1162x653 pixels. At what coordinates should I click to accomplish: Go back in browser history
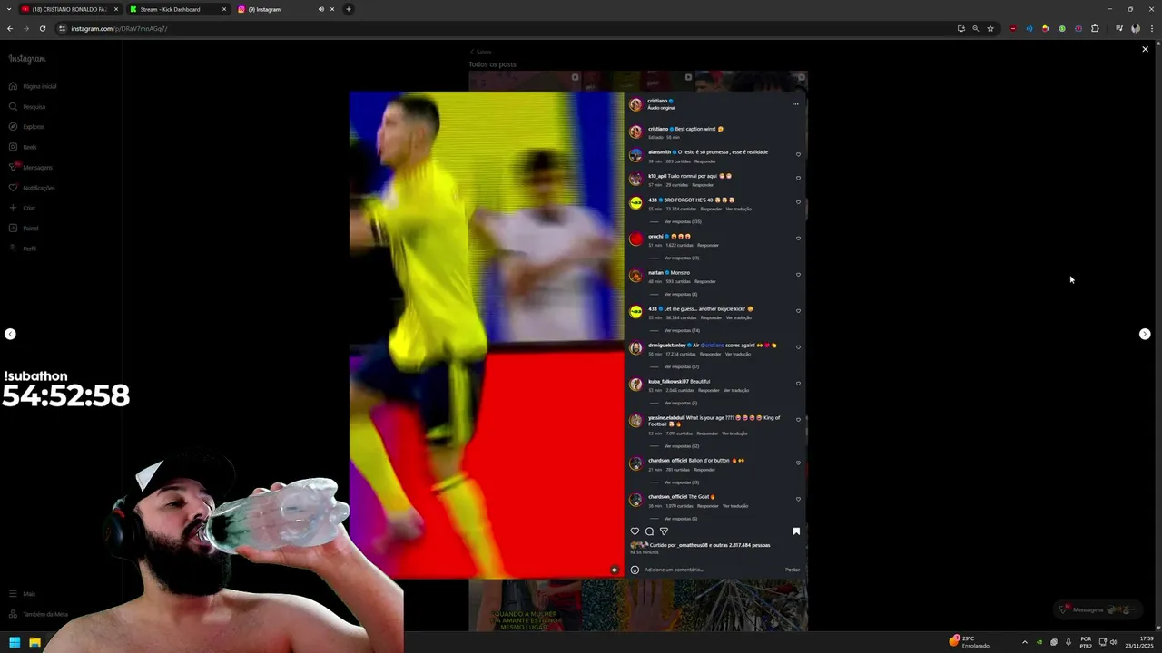click(10, 28)
